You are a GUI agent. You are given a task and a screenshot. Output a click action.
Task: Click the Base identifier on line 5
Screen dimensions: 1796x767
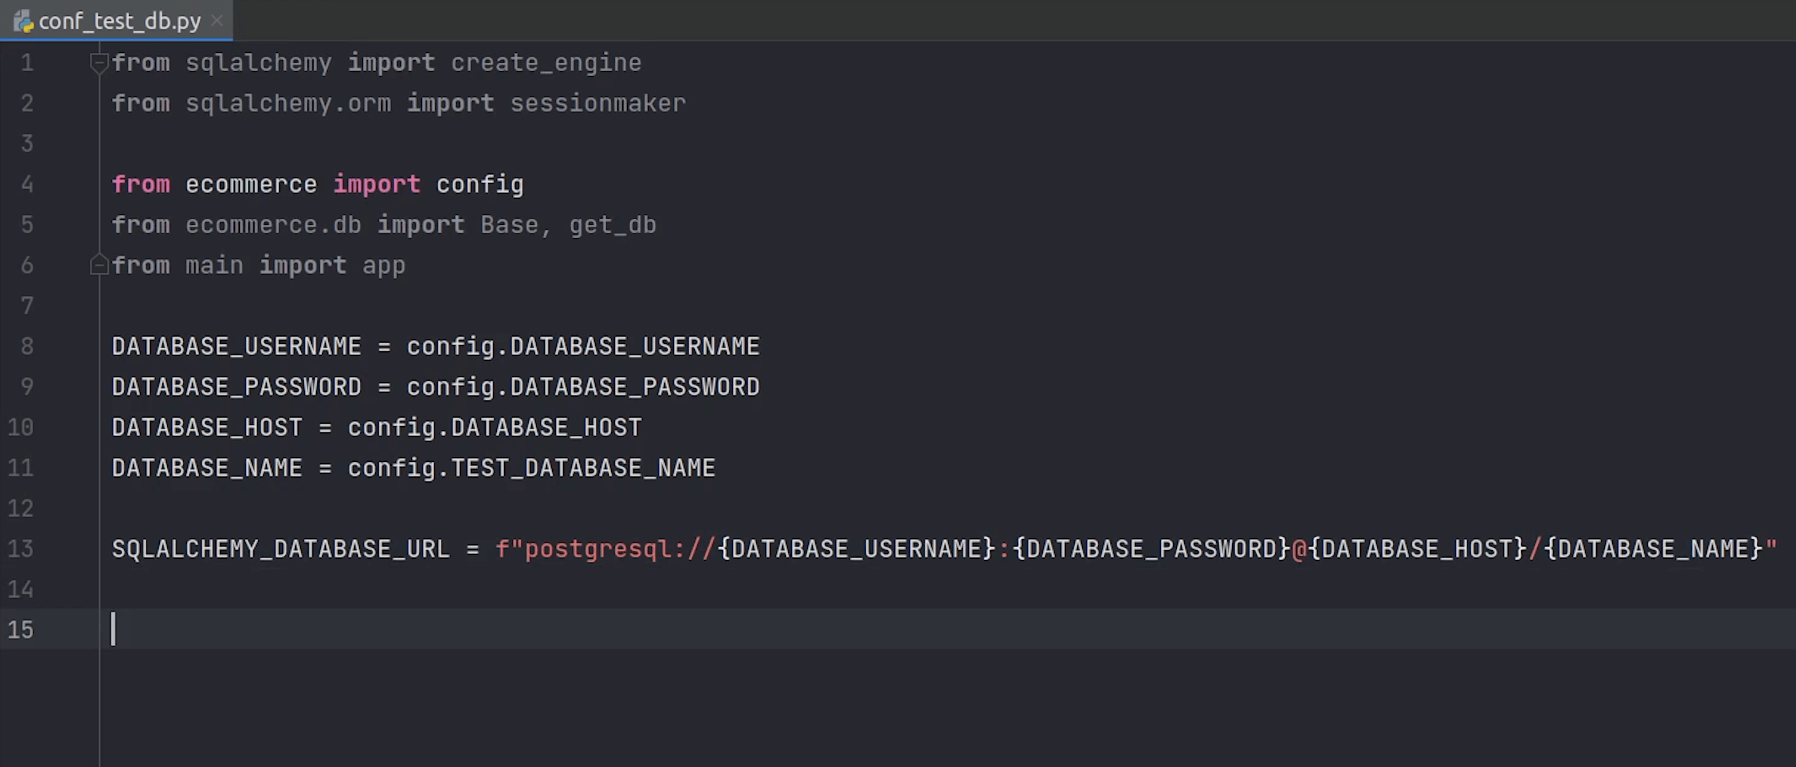click(x=509, y=225)
